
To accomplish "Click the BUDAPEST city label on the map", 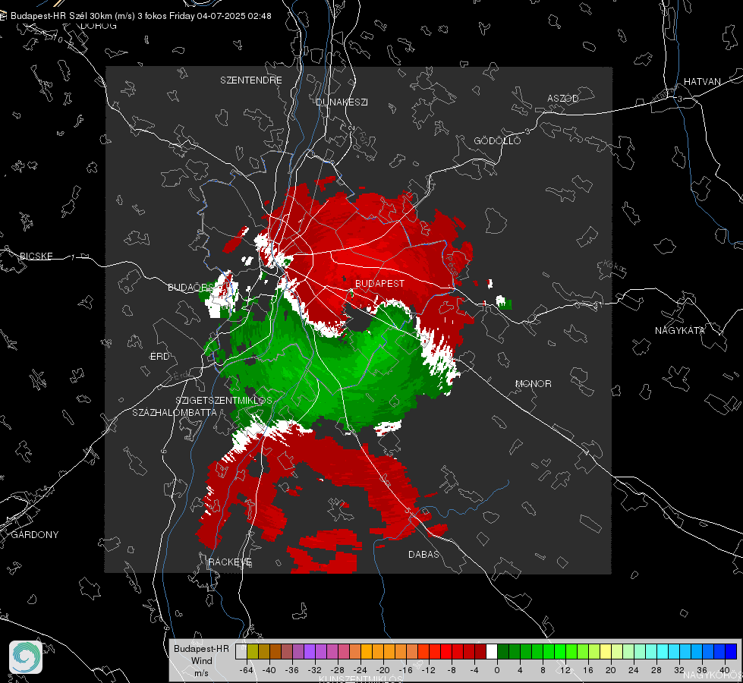I will point(379,283).
